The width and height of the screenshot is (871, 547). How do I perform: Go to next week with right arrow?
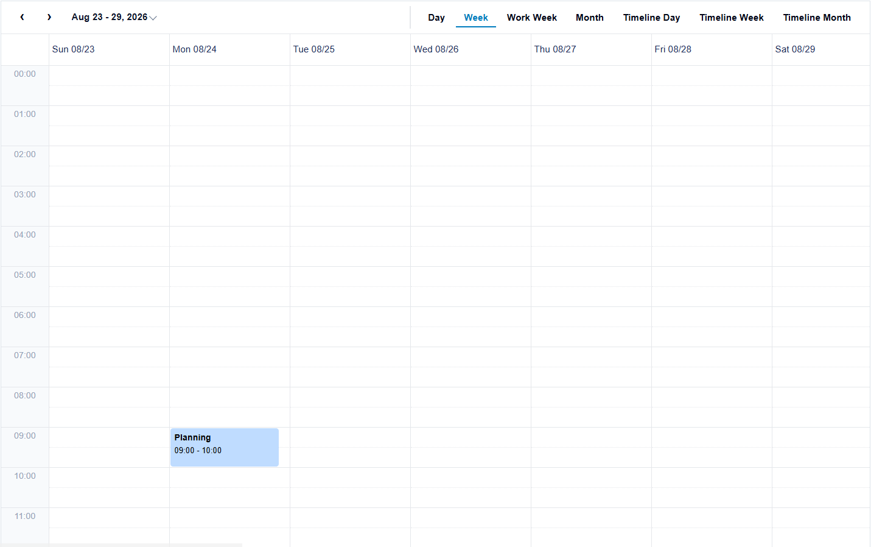pyautogui.click(x=49, y=17)
